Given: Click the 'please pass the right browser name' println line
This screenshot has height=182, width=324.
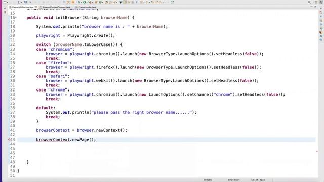Looking at the screenshot, I should pos(121,112).
